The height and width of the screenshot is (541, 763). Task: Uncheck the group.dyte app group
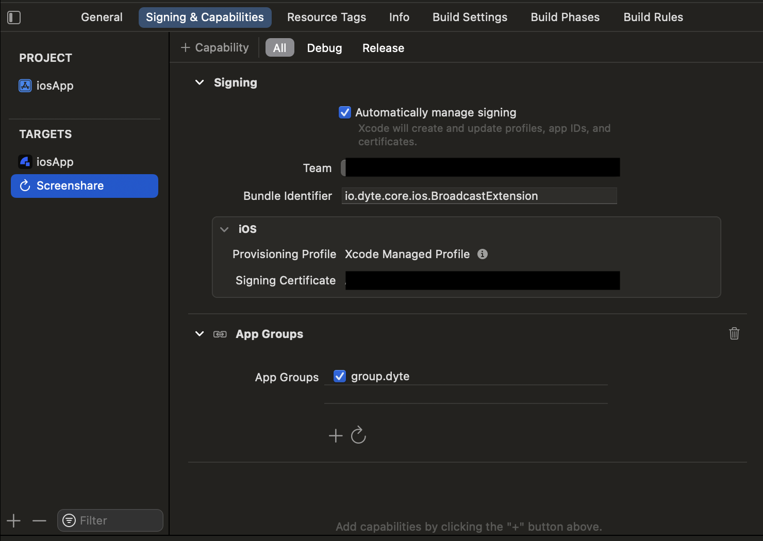[340, 376]
